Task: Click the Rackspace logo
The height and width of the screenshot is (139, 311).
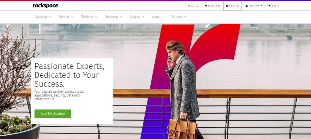Action: click(x=46, y=6)
